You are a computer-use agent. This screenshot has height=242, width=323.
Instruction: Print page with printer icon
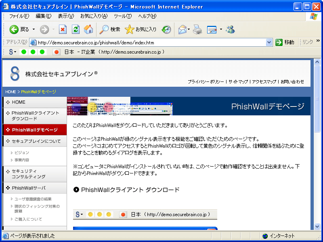point(197,29)
